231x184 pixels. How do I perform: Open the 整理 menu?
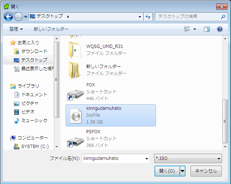click(x=16, y=29)
